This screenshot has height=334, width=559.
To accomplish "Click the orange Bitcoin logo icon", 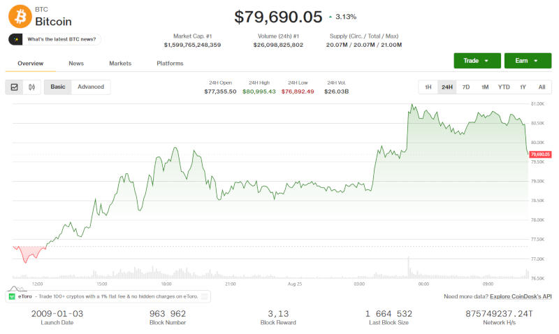I will [20, 16].
